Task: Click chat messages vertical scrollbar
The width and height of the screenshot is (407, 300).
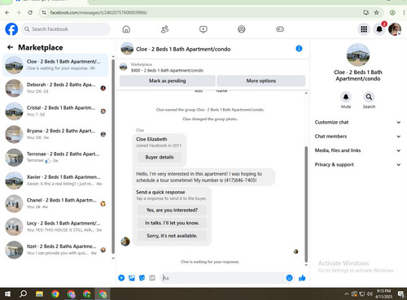Action: (x=306, y=204)
